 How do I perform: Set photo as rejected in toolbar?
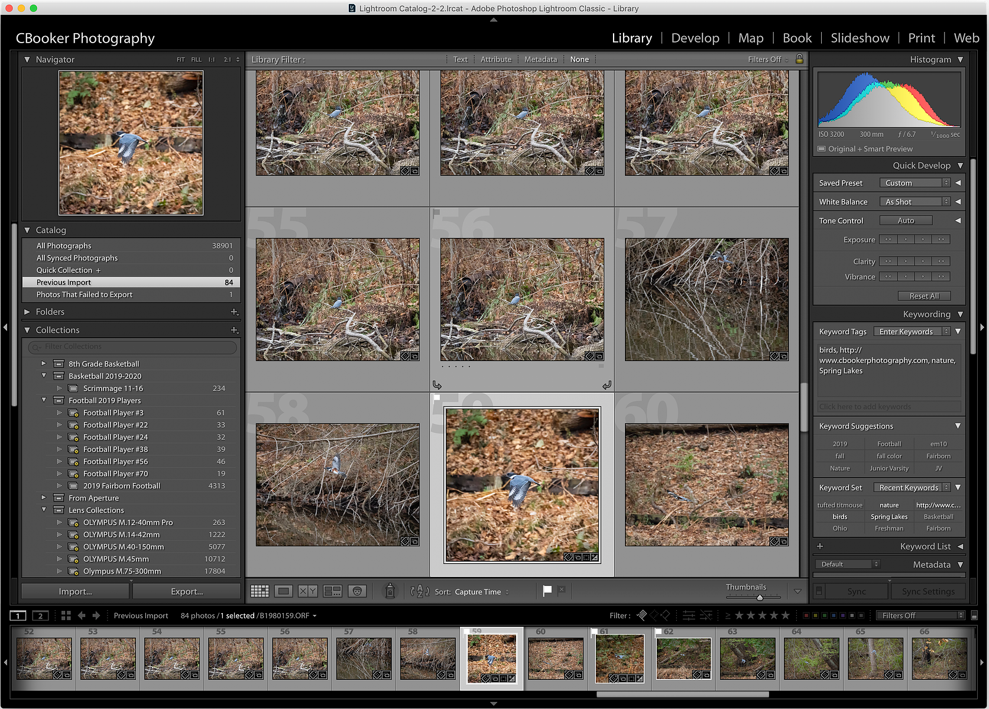pyautogui.click(x=562, y=590)
